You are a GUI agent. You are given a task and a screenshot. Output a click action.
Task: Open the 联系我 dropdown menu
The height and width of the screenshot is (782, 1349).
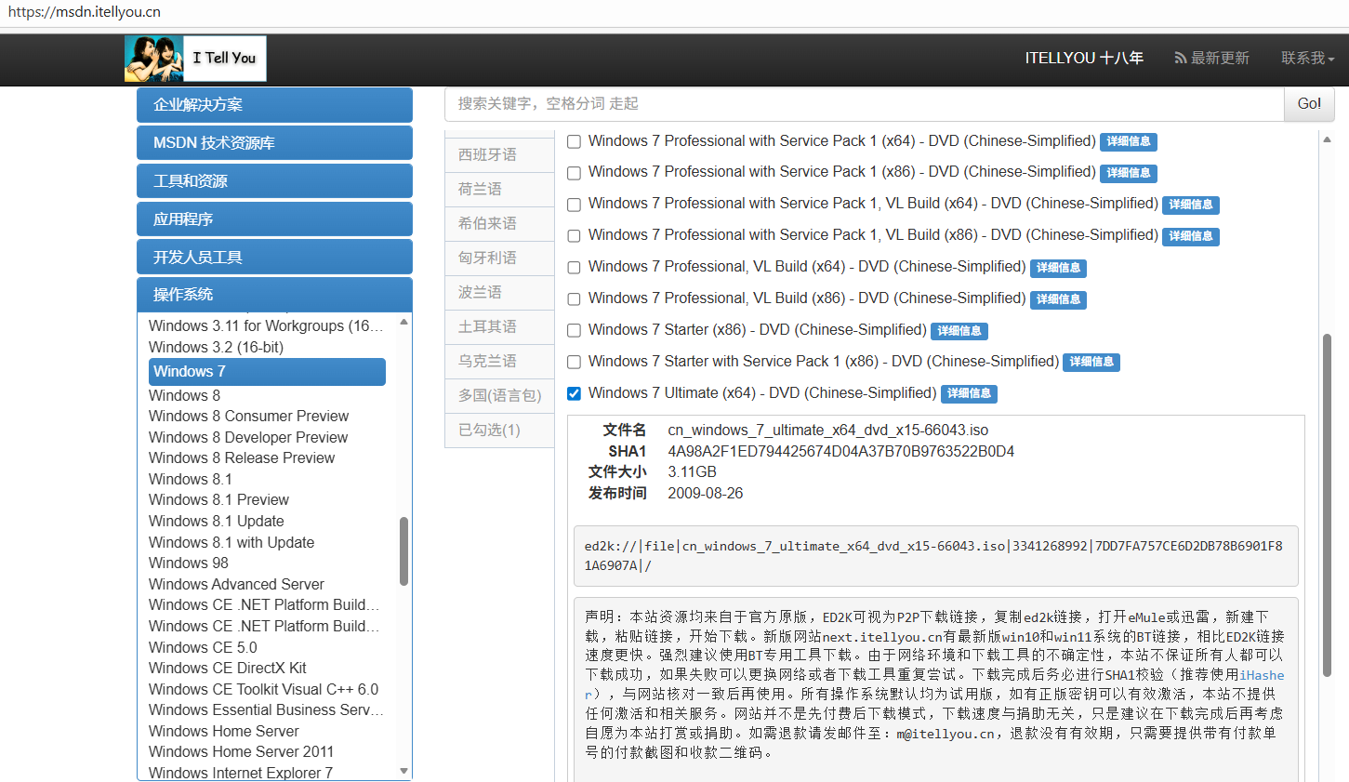[x=1307, y=58]
